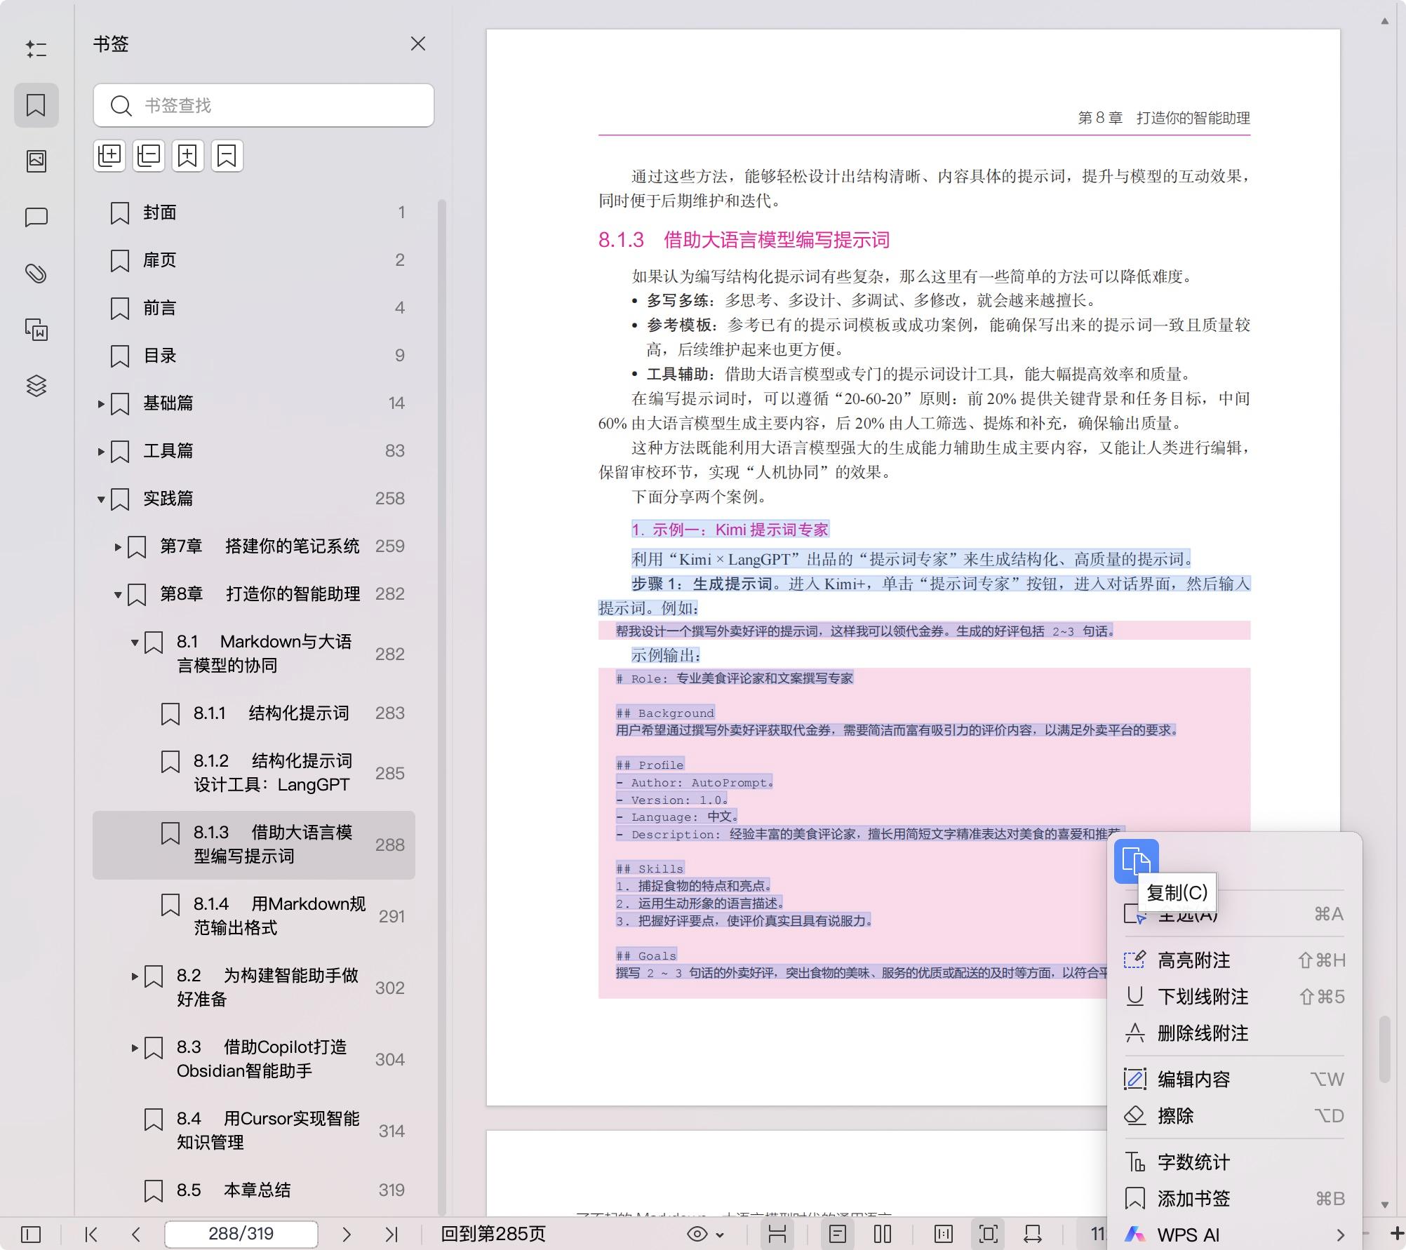Image resolution: width=1406 pixels, height=1250 pixels.
Task: Select the single-page view icon in status bar
Action: point(838,1233)
